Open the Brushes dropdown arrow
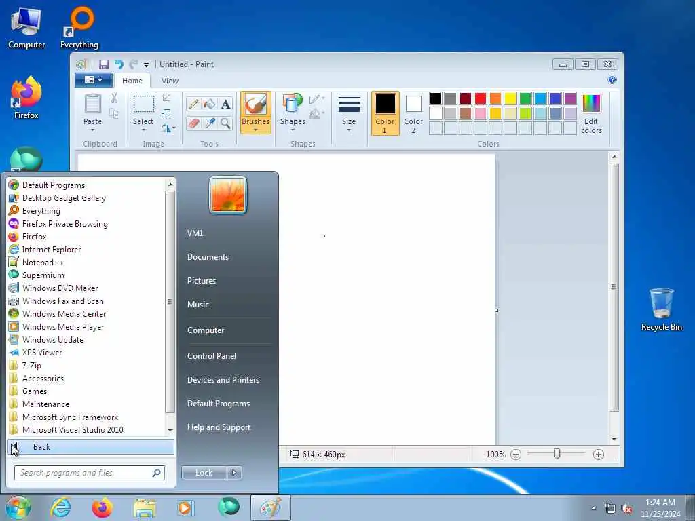 click(255, 130)
